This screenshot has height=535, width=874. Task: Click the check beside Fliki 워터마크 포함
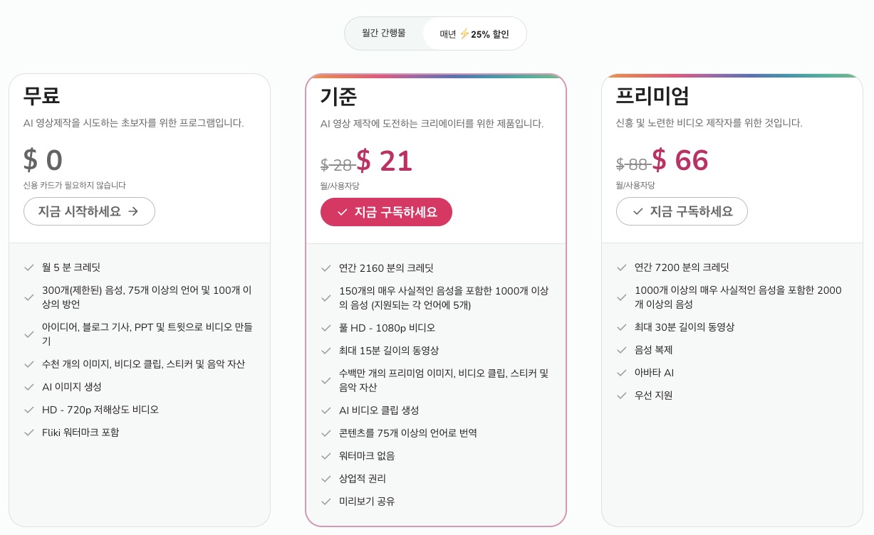pos(29,433)
